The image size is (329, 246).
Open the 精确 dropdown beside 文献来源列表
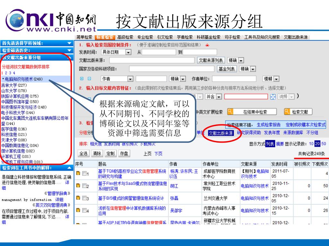(x=241, y=61)
